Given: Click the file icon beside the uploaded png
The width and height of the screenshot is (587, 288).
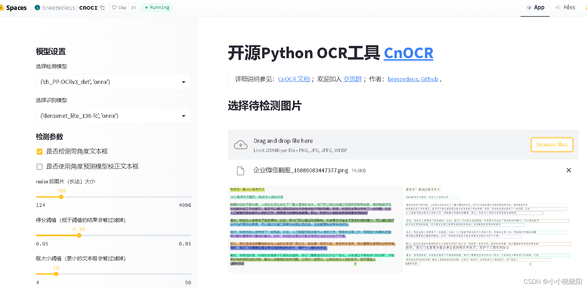Looking at the screenshot, I should [241, 171].
